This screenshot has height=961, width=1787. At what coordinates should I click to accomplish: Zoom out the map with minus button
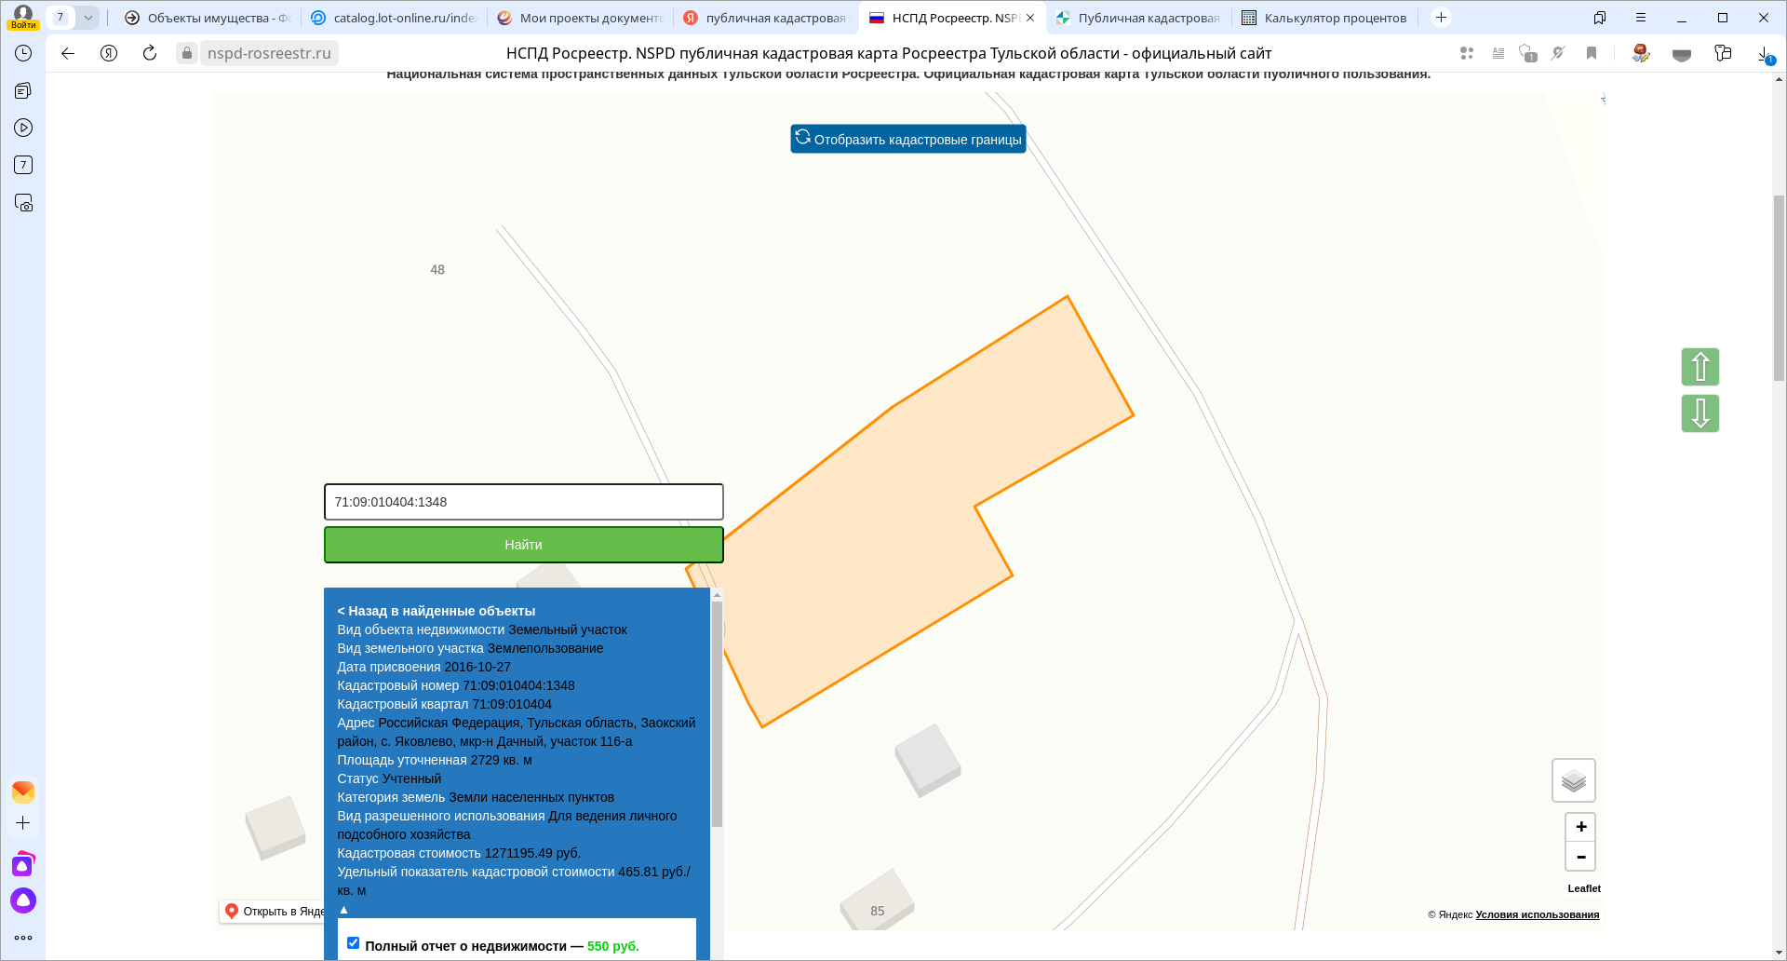(x=1580, y=857)
